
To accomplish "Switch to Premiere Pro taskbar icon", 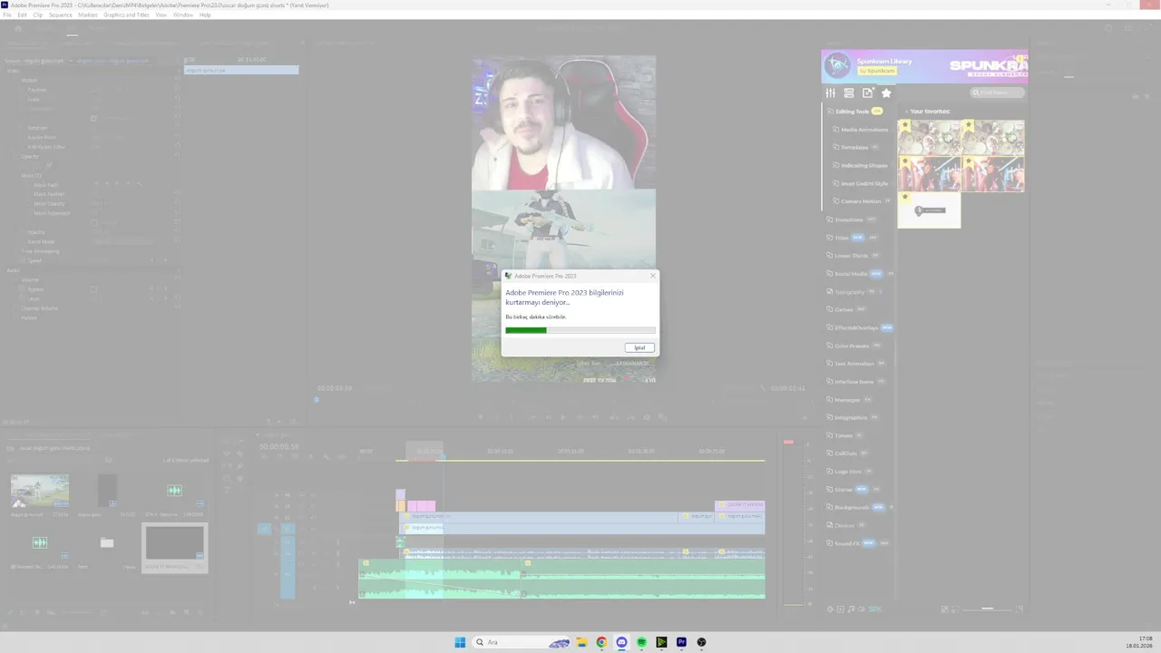I will [681, 642].
